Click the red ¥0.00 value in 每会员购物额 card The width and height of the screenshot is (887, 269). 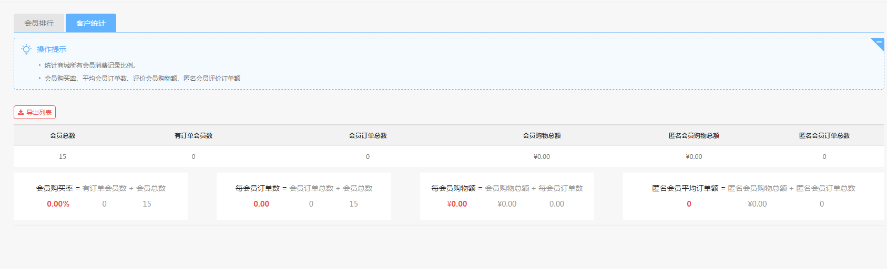point(457,204)
